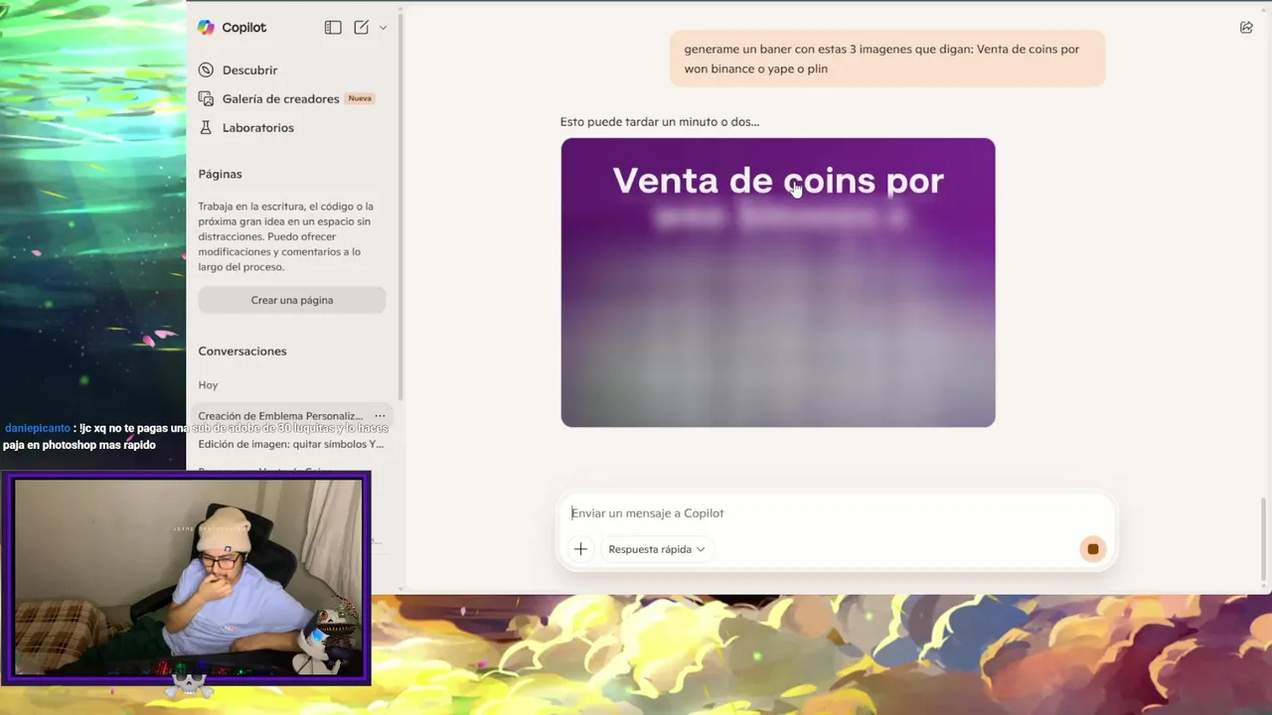Image resolution: width=1272 pixels, height=715 pixels.
Task: Click the daniepicanto chat username
Action: [37, 428]
